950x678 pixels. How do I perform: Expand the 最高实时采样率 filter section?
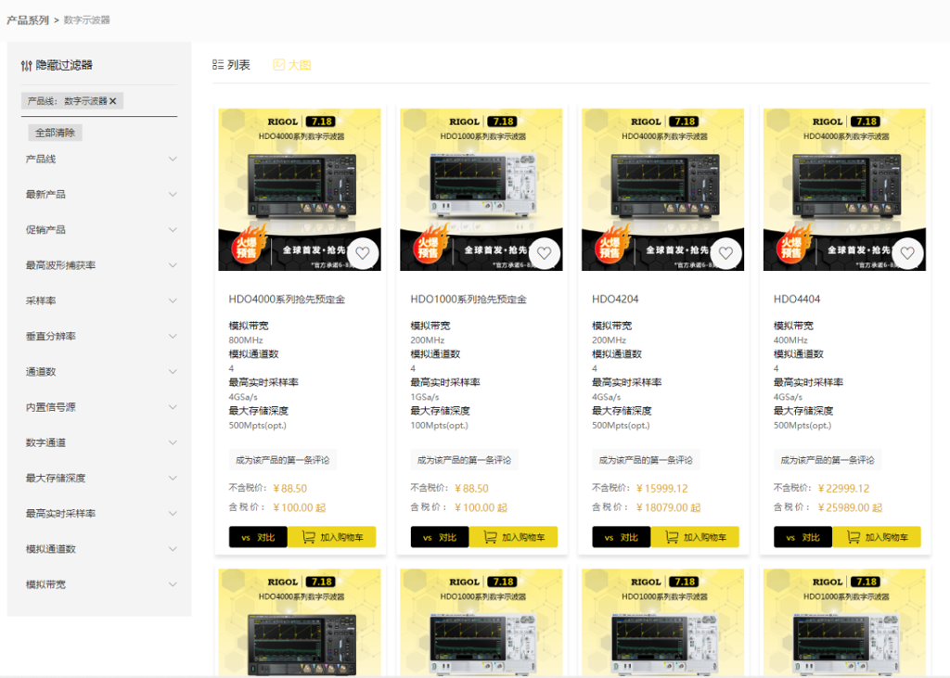(x=100, y=513)
